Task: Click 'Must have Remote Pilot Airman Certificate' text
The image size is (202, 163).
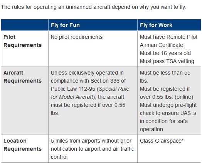Action: pyautogui.click(x=168, y=41)
